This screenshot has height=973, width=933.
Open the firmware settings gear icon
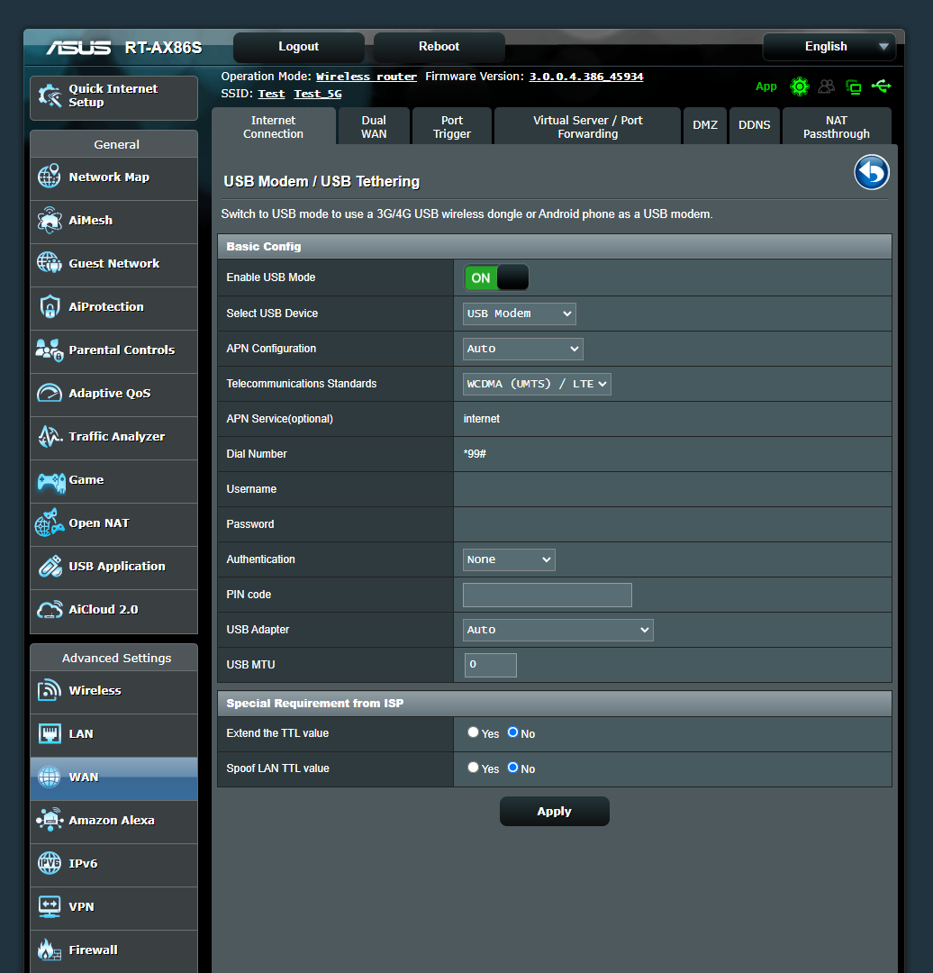pyautogui.click(x=800, y=86)
